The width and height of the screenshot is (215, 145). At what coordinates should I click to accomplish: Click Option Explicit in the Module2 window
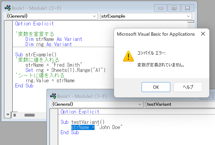pyautogui.click(x=80, y=112)
